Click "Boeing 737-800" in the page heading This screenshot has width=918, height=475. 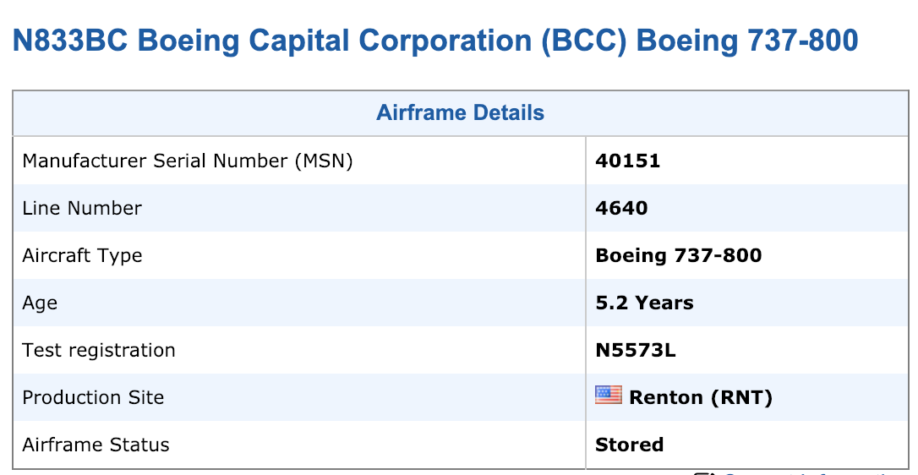click(747, 41)
